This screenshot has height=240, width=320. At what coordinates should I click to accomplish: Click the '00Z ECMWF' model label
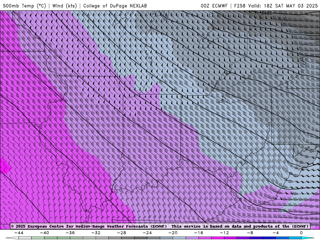[214, 6]
